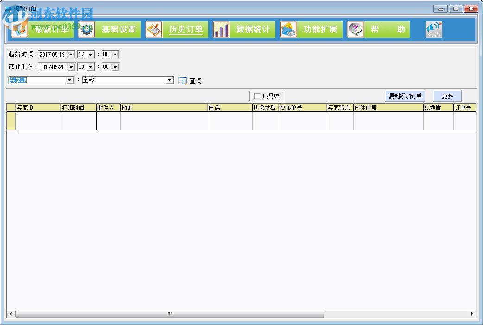Click the 收件人 column header
This screenshot has width=483, height=325.
coord(108,108)
